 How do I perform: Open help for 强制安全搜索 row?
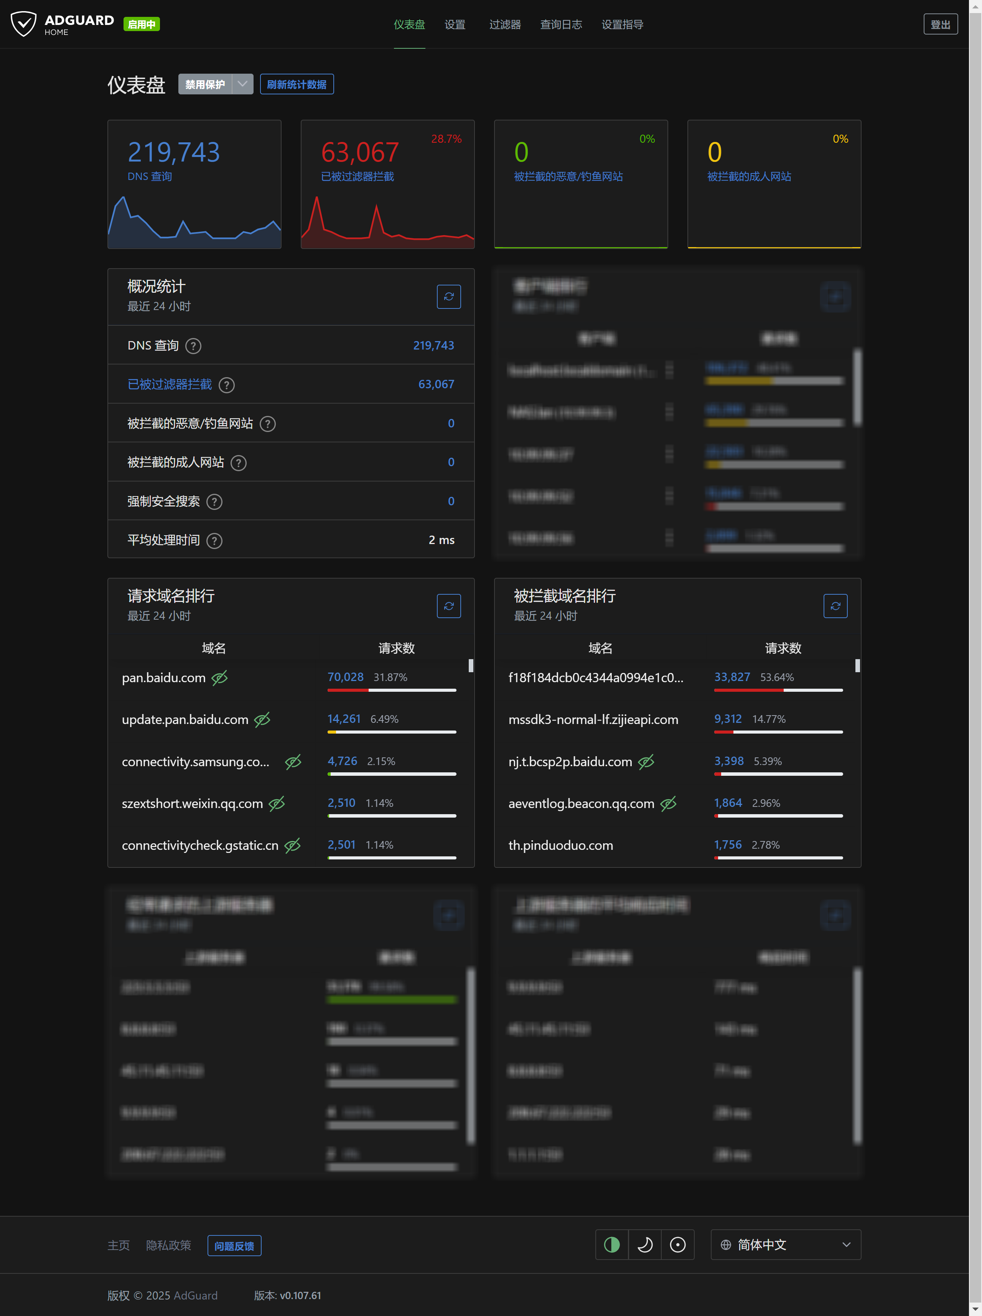(x=214, y=502)
